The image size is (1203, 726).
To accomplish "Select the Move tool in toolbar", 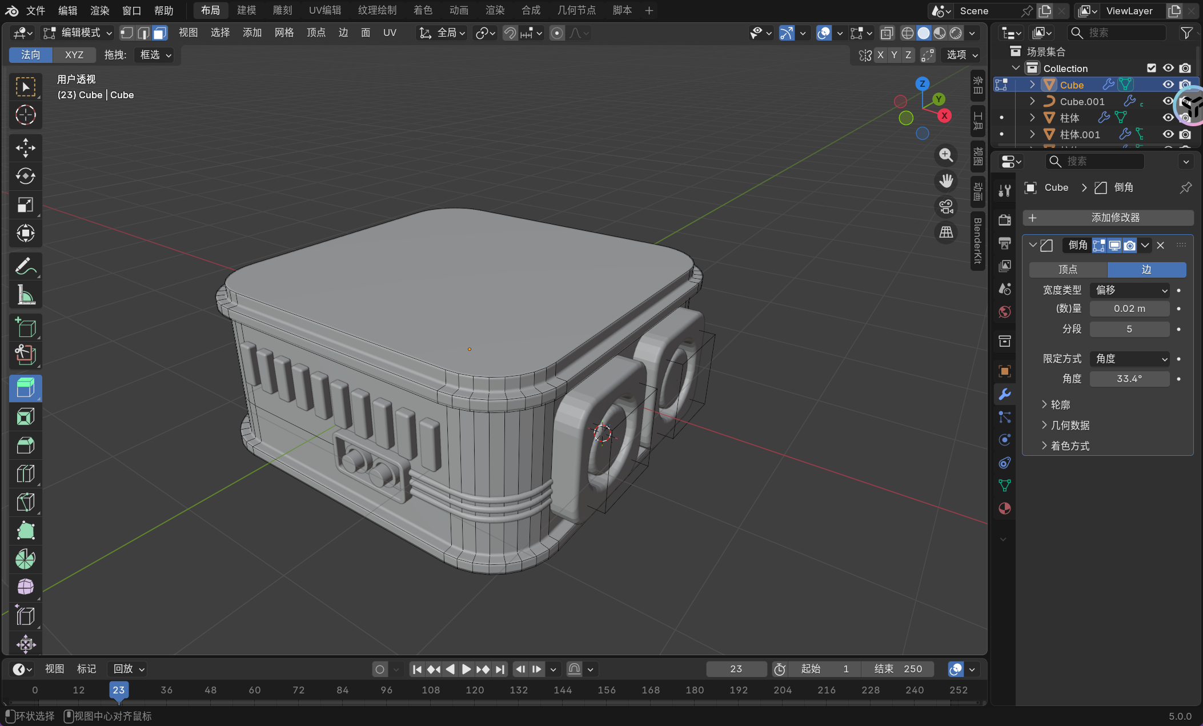I will pyautogui.click(x=25, y=147).
